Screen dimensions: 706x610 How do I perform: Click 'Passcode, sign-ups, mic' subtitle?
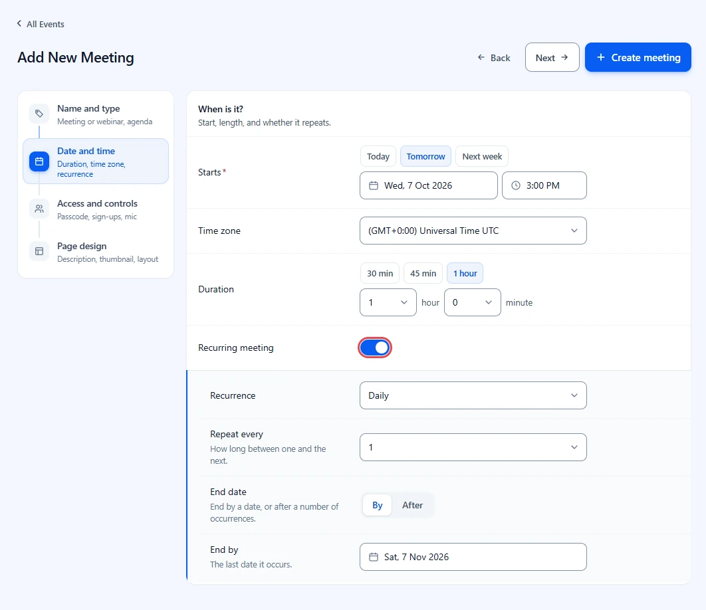(97, 217)
